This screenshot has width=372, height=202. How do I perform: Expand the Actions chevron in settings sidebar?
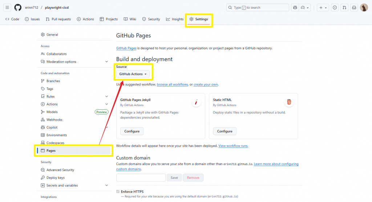106,104
